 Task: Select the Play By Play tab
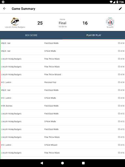94,35
